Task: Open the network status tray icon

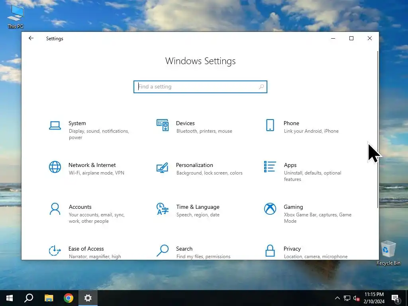Action: pyautogui.click(x=347, y=298)
